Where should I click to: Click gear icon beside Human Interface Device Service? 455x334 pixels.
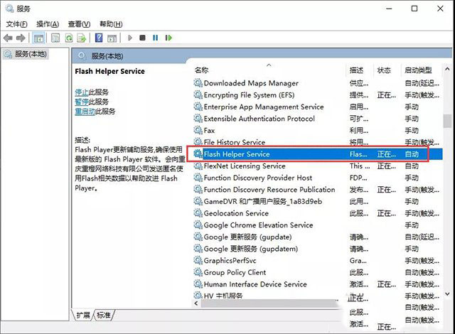point(198,284)
